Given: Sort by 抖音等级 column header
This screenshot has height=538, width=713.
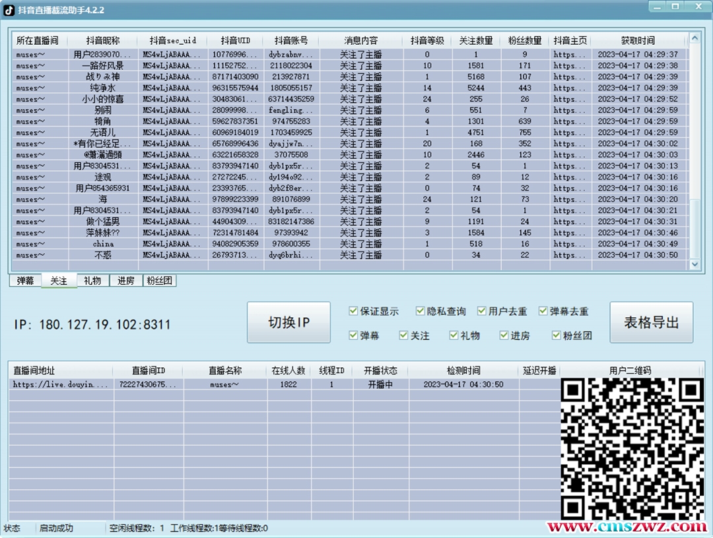Looking at the screenshot, I should pos(426,41).
